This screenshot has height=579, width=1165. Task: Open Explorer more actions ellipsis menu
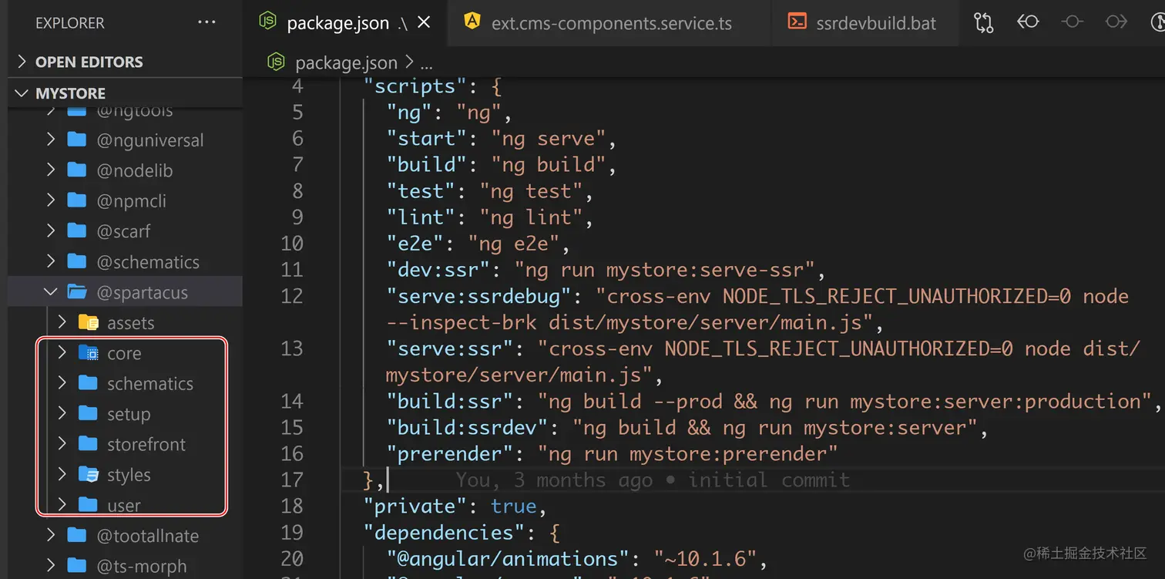pyautogui.click(x=206, y=23)
